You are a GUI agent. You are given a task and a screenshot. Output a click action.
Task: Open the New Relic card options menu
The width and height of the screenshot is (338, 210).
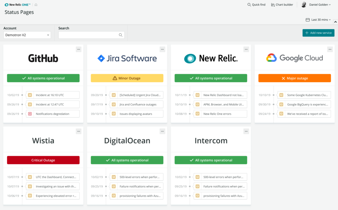[x=246, y=50]
